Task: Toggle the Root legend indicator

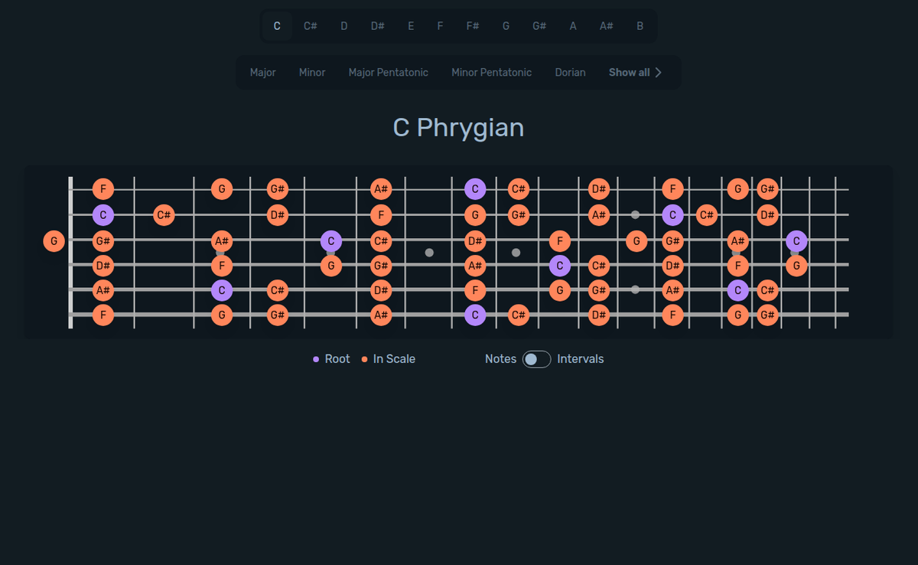Action: (x=317, y=358)
